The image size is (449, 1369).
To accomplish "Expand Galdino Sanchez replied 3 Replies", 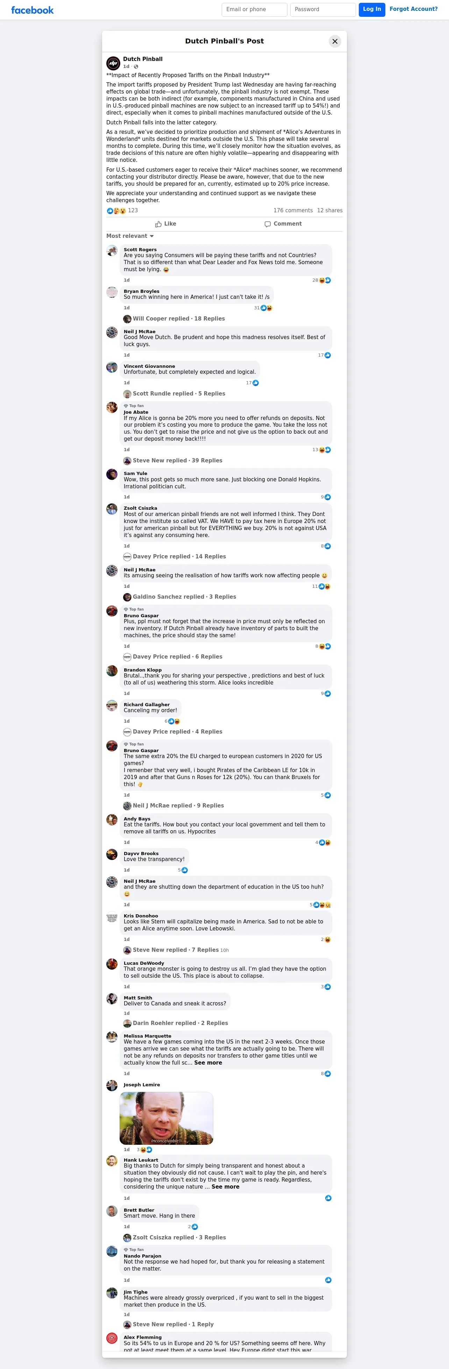I will [x=180, y=597].
